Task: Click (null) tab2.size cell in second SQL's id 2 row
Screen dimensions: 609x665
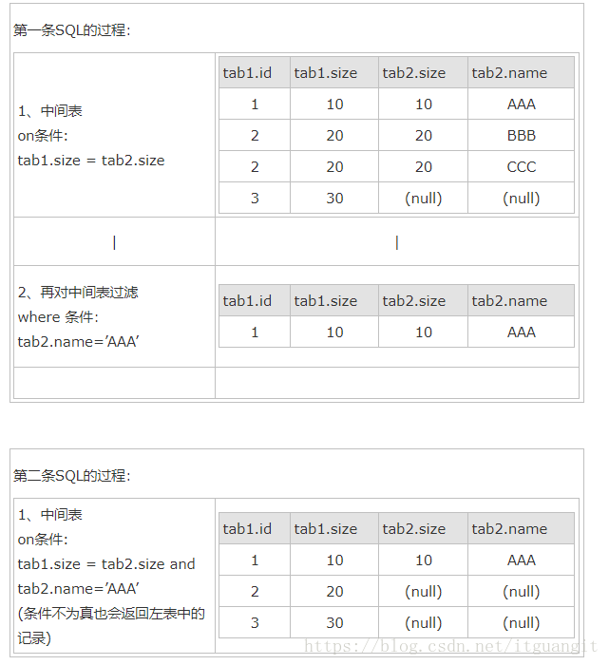Action: pos(423,591)
